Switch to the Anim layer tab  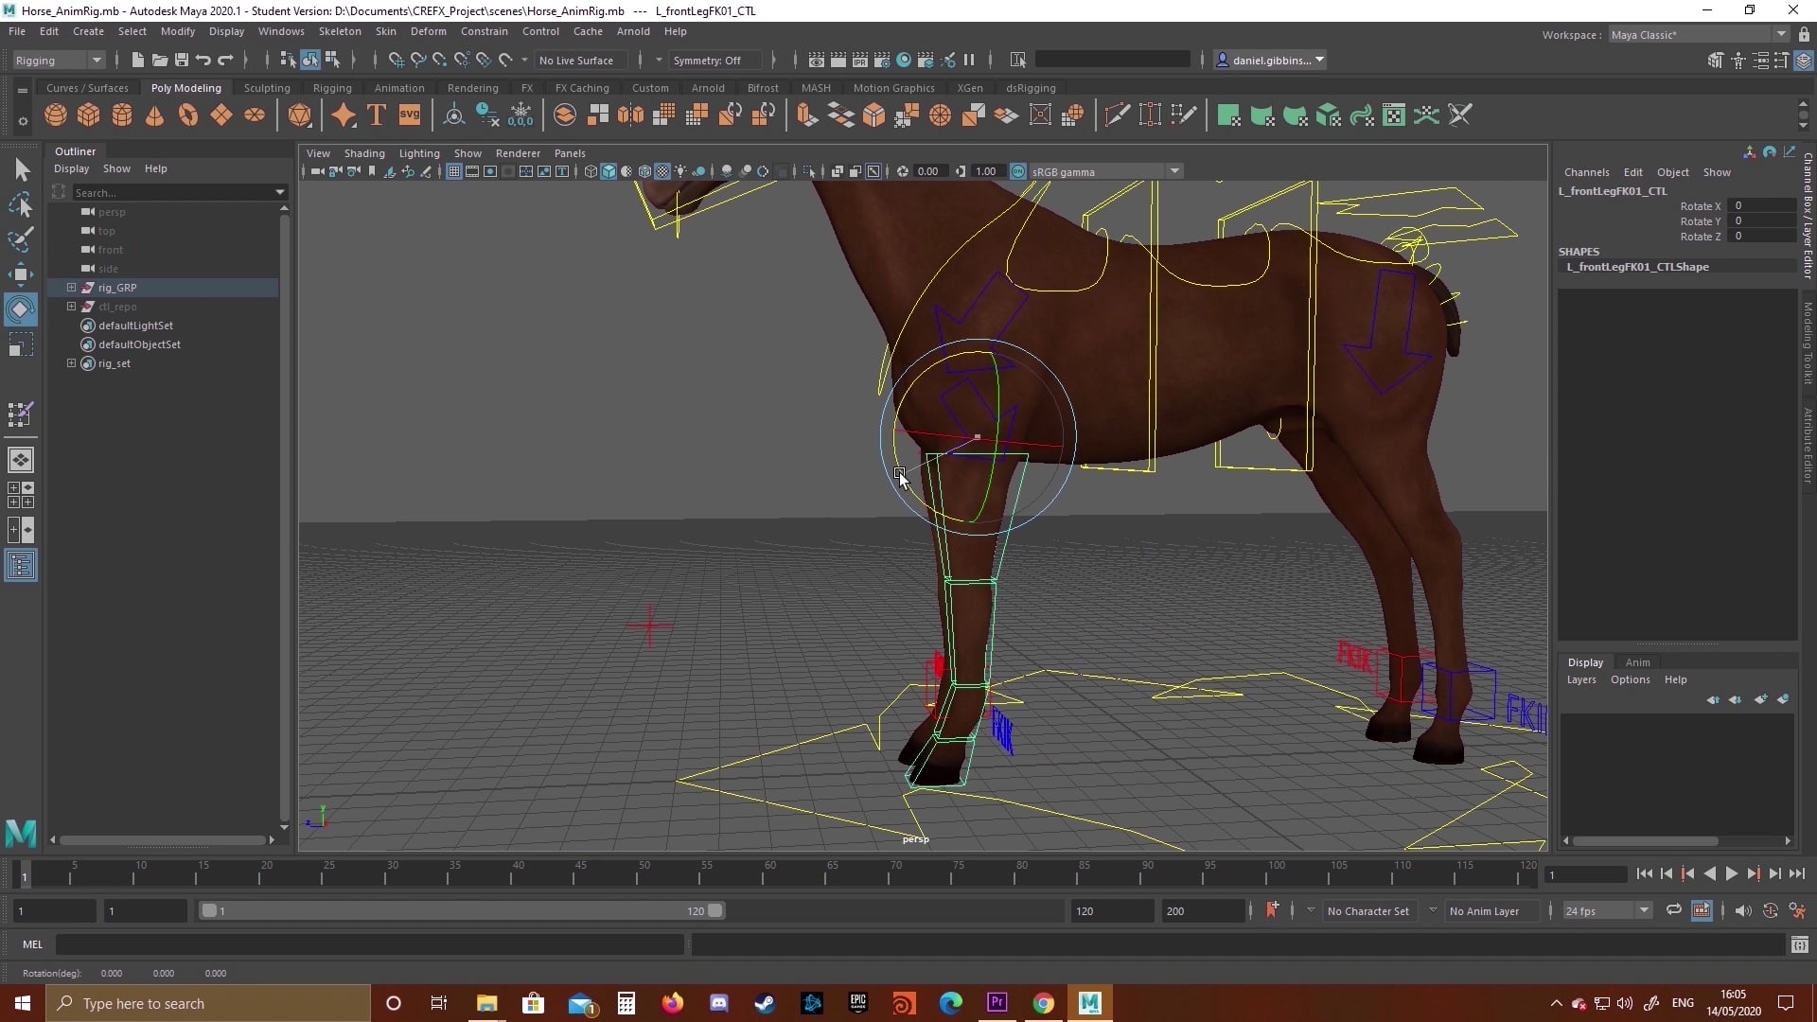click(x=1637, y=662)
